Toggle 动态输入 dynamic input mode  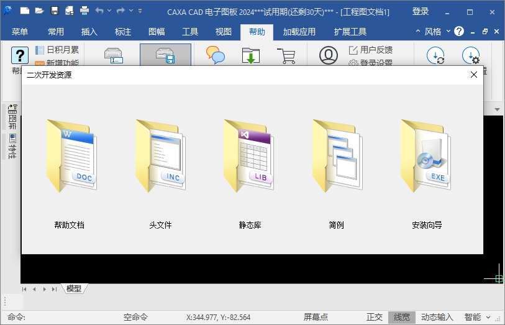coord(437,317)
